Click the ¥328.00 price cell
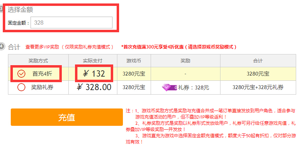 [94, 87]
